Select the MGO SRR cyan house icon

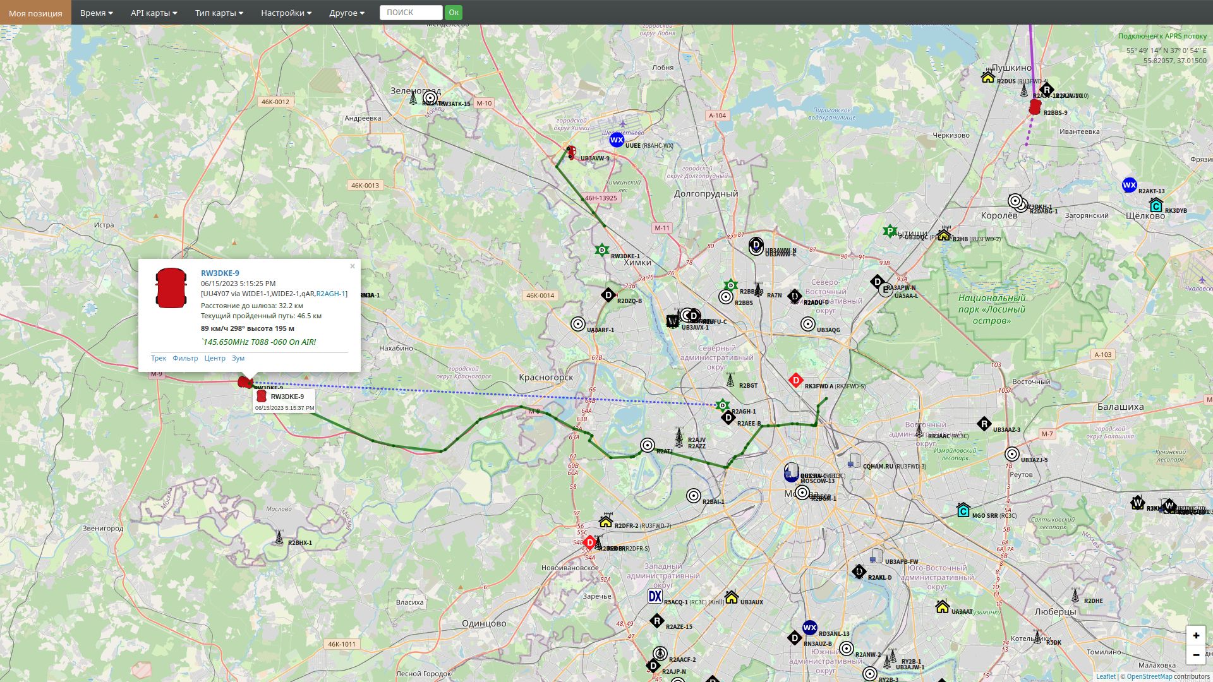click(963, 510)
